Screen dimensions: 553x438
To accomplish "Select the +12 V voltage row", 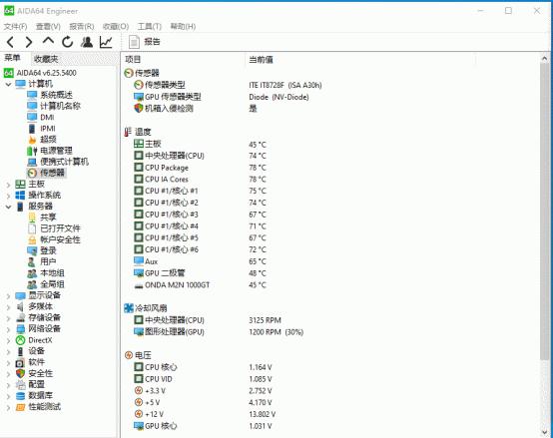I will tap(205, 414).
